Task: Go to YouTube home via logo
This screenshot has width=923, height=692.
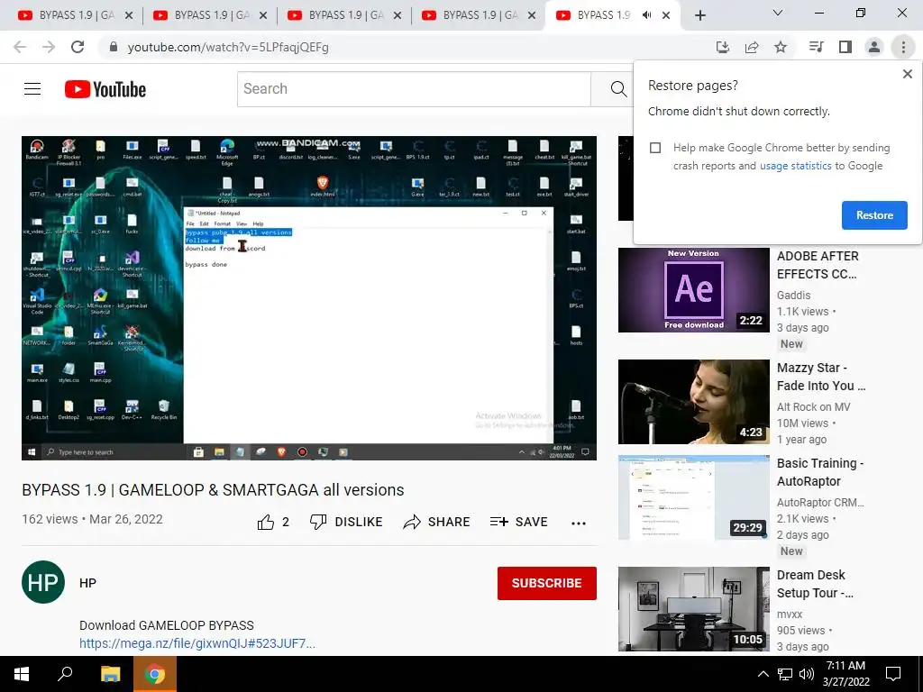Action: coord(105,89)
